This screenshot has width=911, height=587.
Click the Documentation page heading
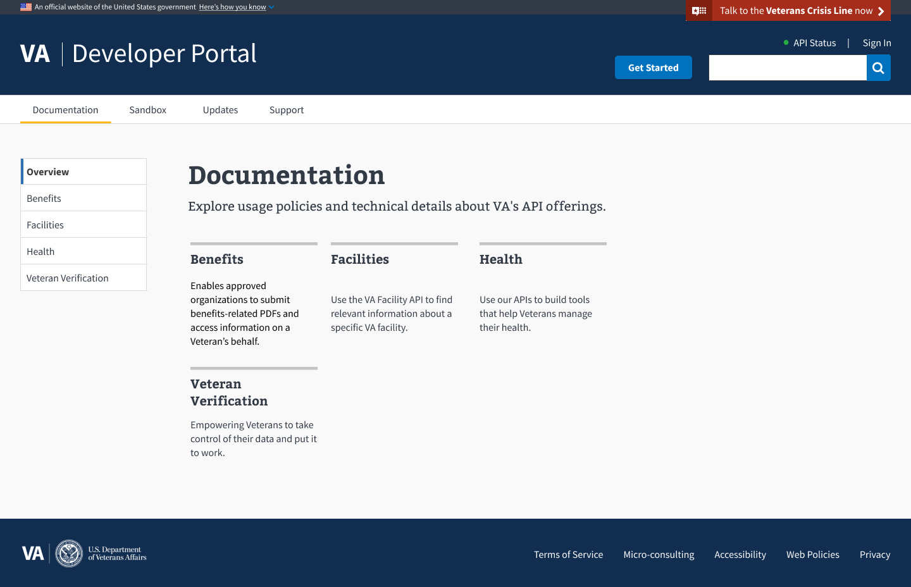point(287,175)
